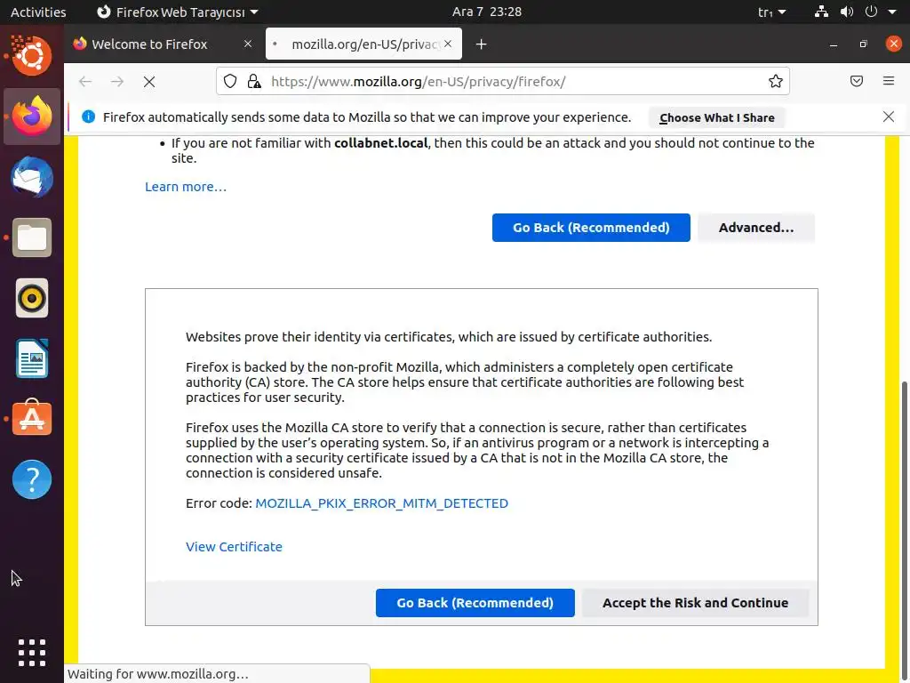Image resolution: width=910 pixels, height=683 pixels.
Task: Expand the system menu arrow in top bar
Action: [x=892, y=12]
